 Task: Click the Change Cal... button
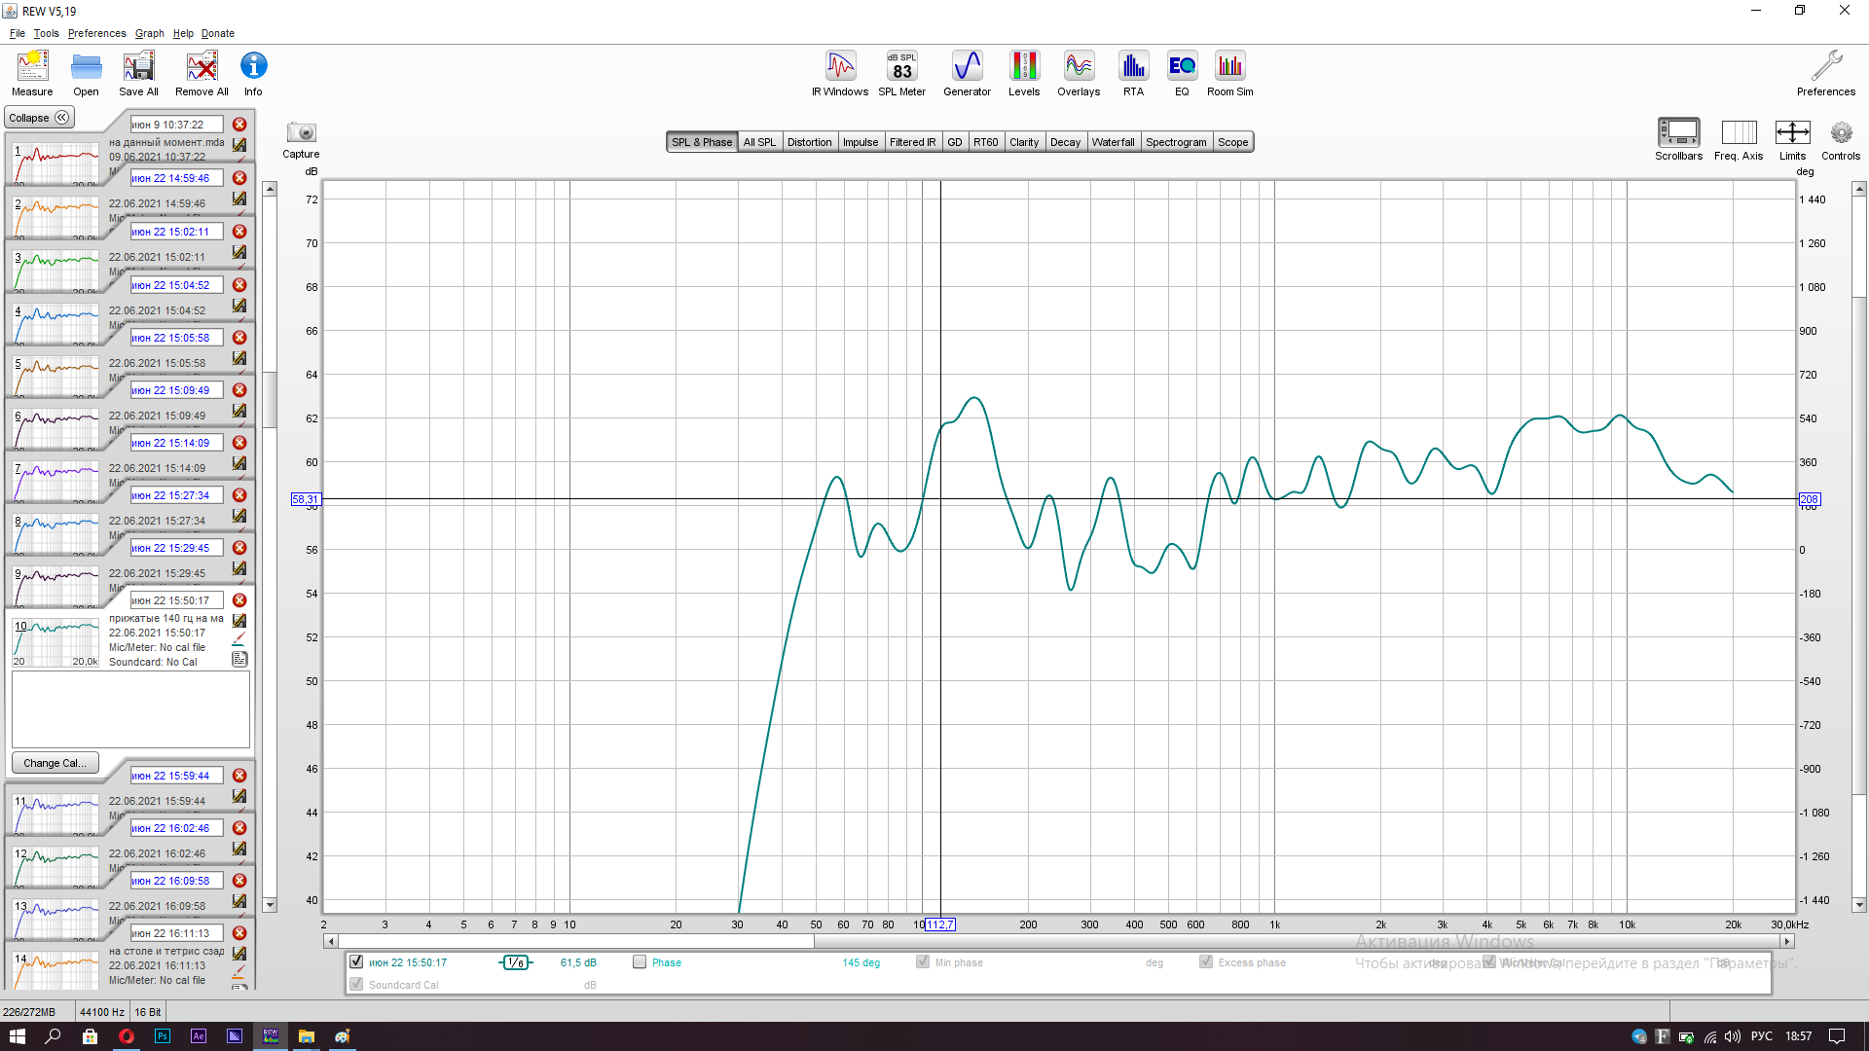[55, 763]
